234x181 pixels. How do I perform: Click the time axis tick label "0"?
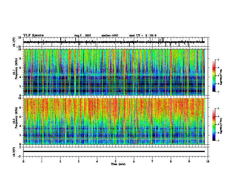click(x=23, y=161)
